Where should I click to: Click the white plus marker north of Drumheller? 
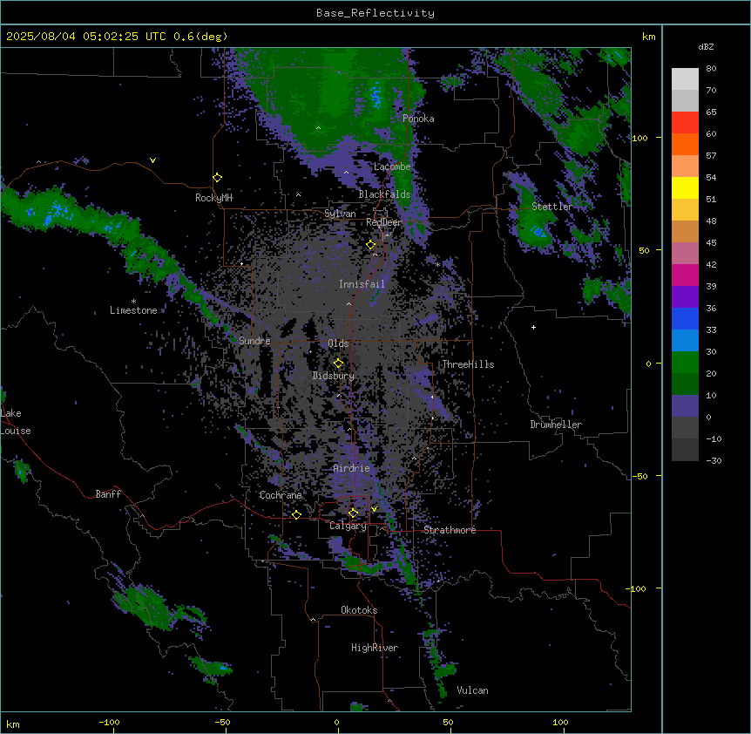pos(533,327)
